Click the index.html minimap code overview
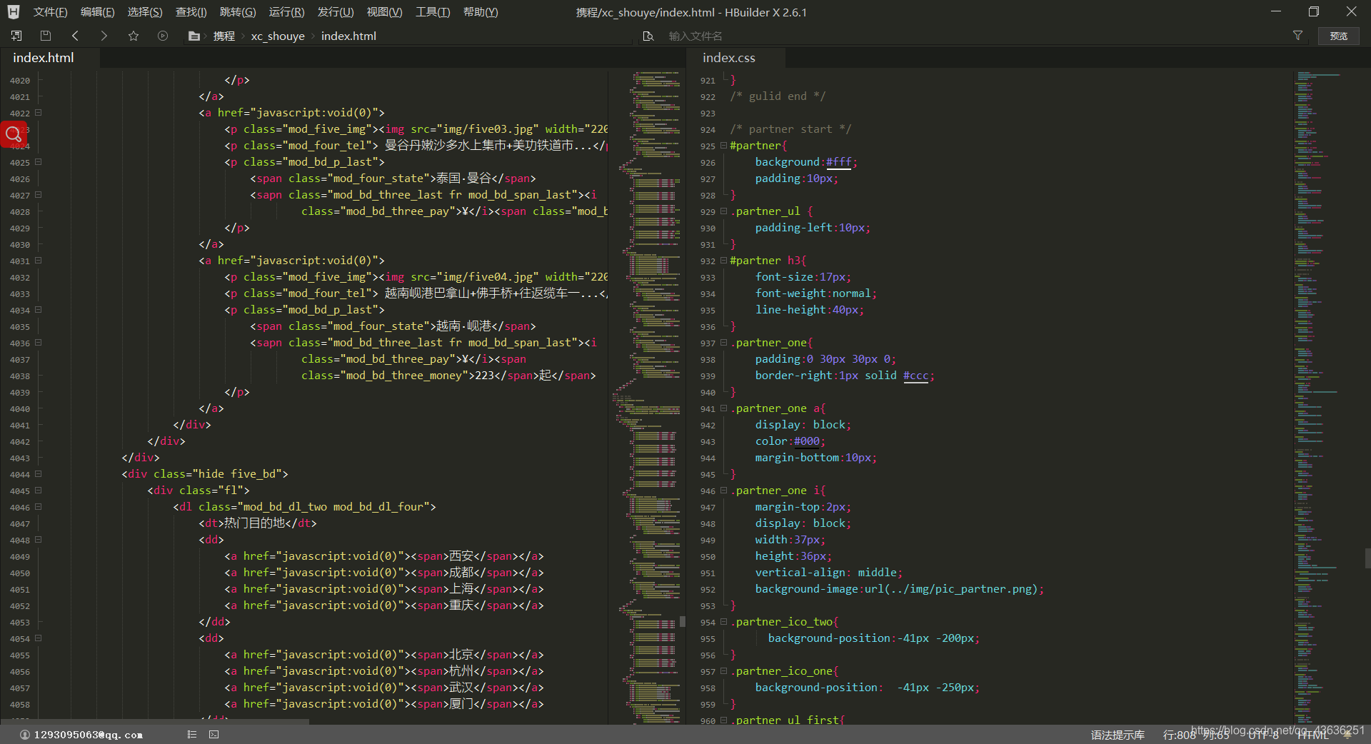This screenshot has width=1371, height=744. coord(646,397)
